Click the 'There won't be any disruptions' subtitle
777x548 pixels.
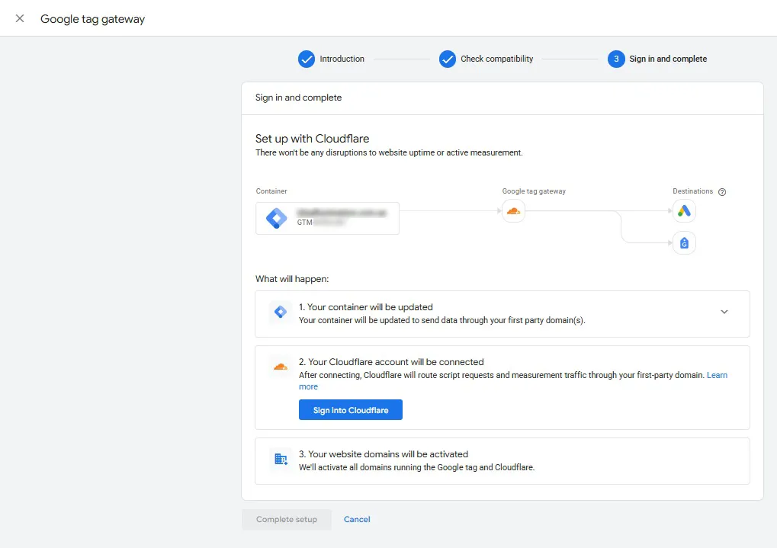click(x=389, y=152)
